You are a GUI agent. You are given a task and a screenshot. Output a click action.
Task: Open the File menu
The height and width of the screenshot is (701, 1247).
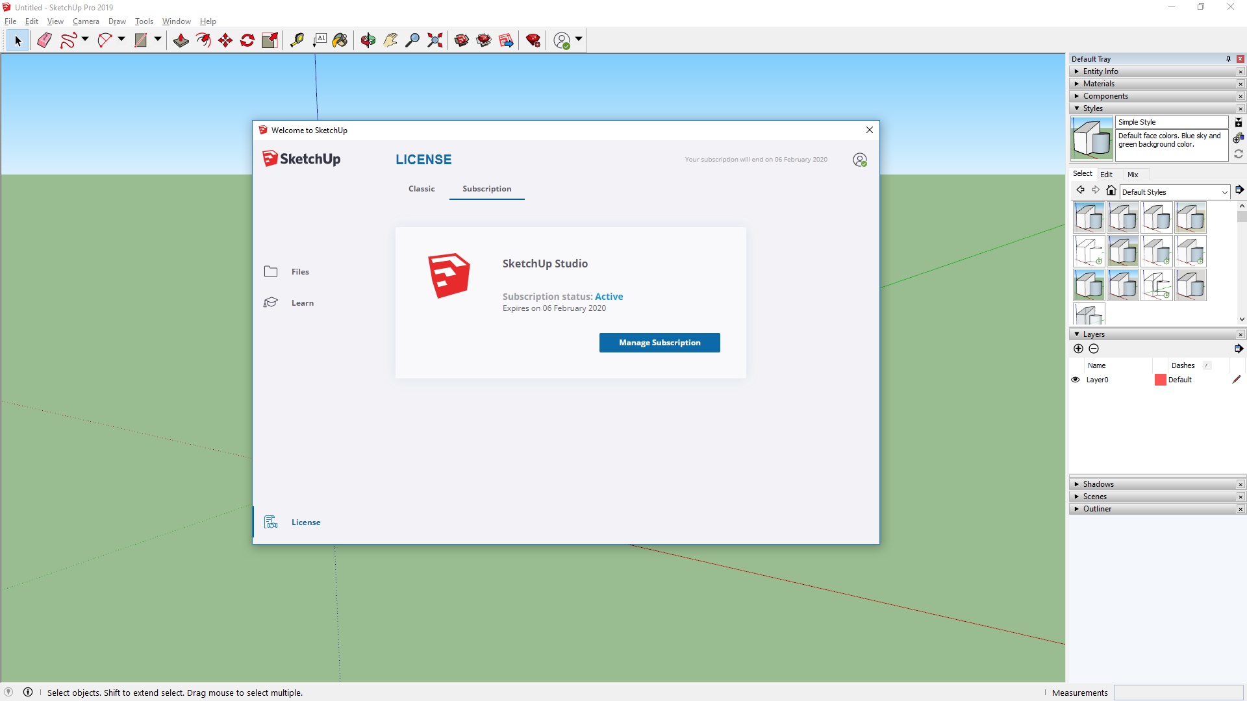coord(10,21)
